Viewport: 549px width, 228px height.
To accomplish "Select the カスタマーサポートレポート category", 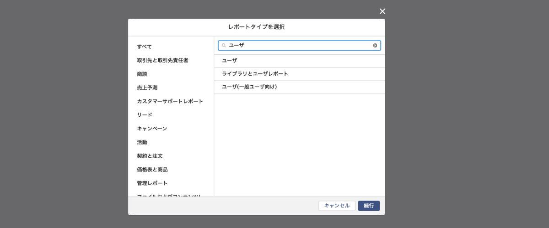I will point(170,101).
